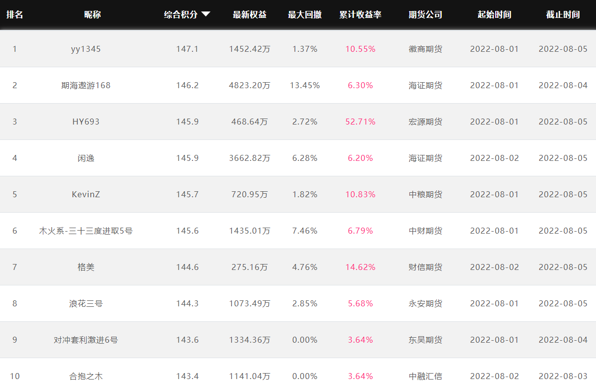Select nickname 格美
Image resolution: width=596 pixels, height=392 pixels.
(86, 267)
